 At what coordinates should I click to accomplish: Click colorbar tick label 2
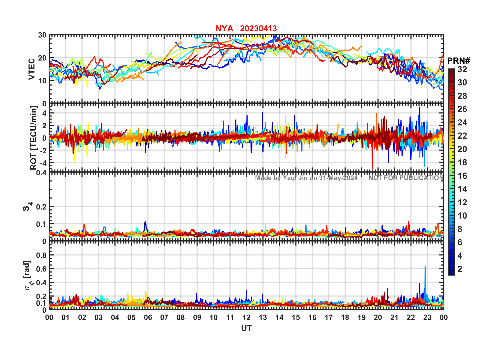(460, 269)
